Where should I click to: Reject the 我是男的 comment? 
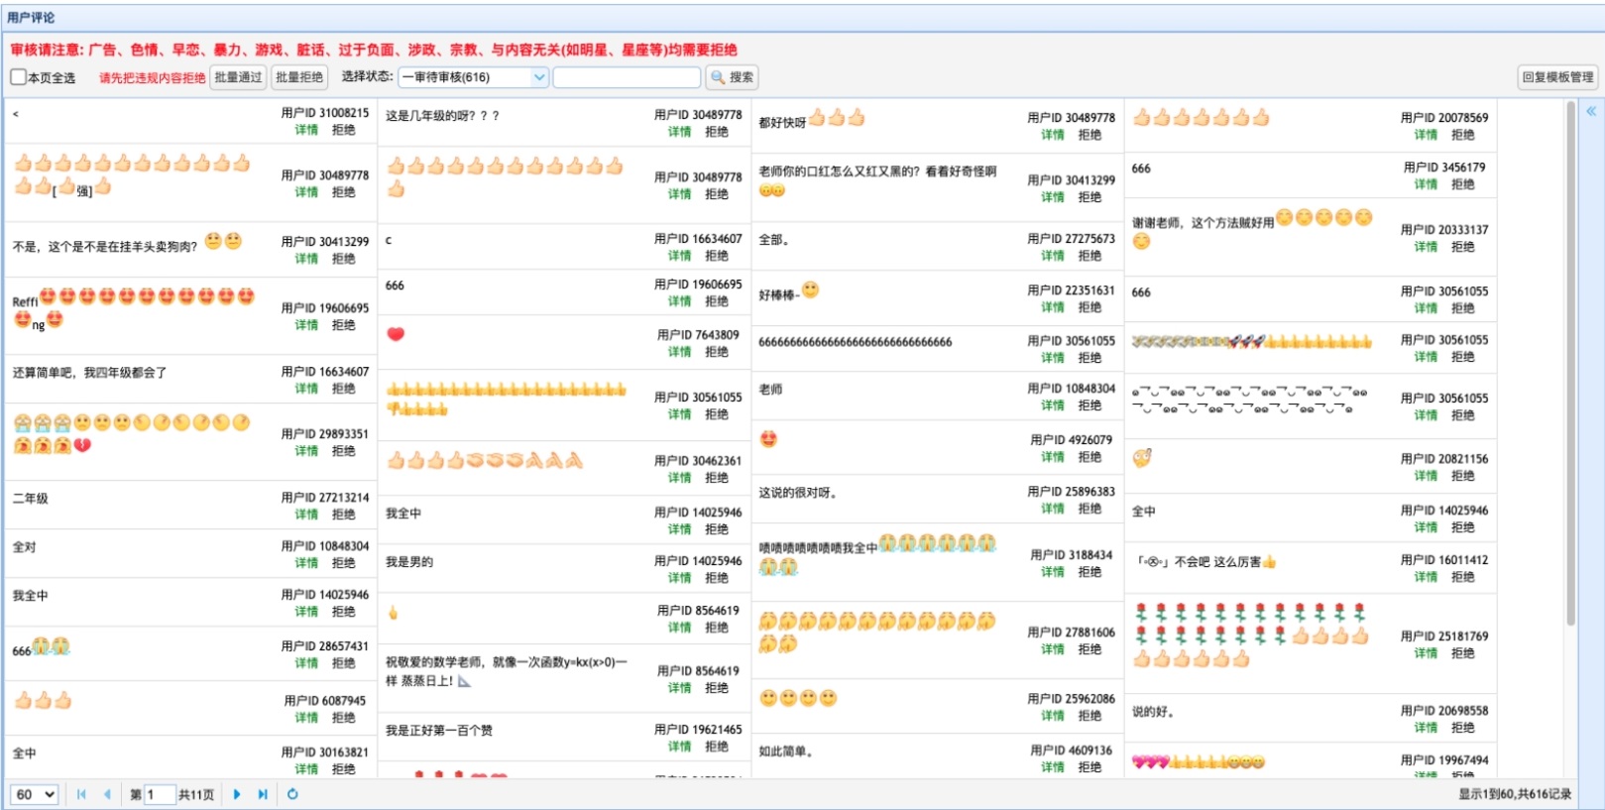(717, 578)
